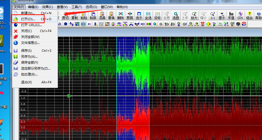Choose 打开 URL(U)... from the File menu
262x140 pixels.
(x=35, y=25)
